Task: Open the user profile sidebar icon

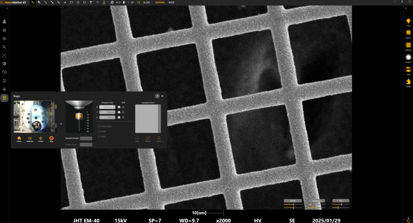Action: tap(4, 21)
